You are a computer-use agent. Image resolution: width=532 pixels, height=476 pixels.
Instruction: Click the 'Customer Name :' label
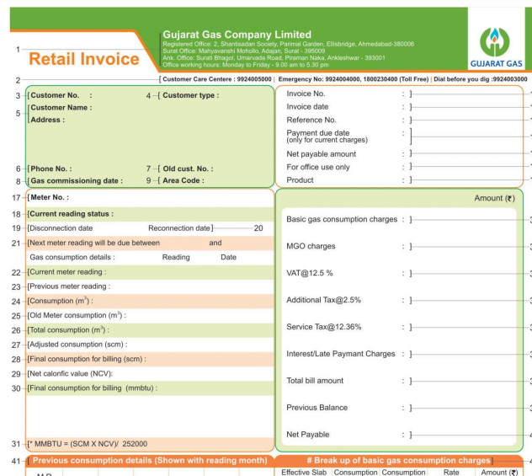click(x=61, y=108)
